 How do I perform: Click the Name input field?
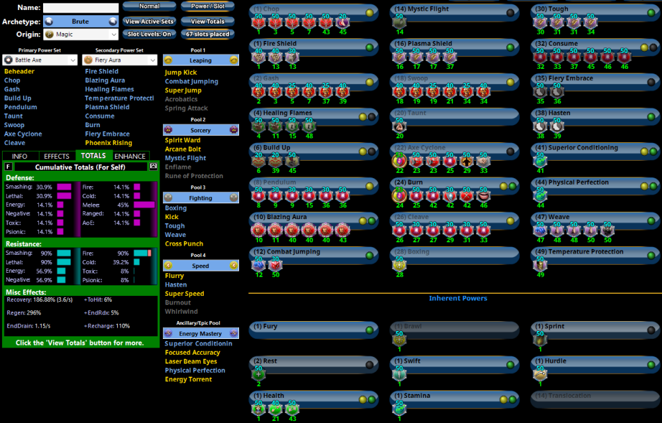point(81,8)
